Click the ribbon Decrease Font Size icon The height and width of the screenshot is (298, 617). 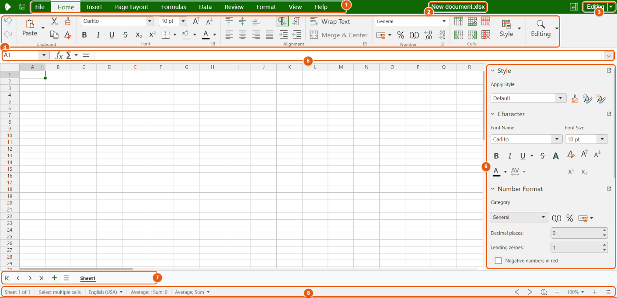pos(209,21)
